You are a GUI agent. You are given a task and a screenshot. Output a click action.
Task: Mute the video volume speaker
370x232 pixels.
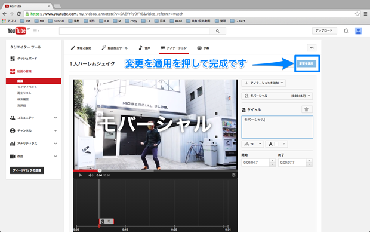tap(91, 175)
